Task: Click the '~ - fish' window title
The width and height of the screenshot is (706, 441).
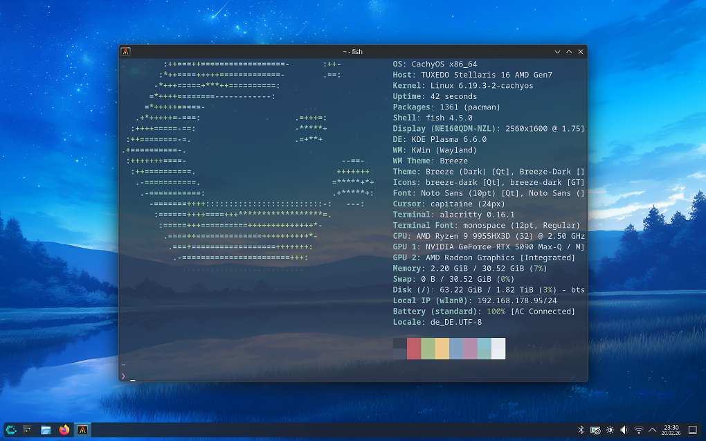Action: point(352,52)
